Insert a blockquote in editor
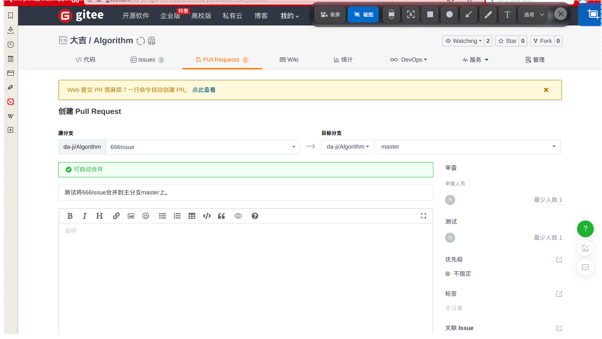 pos(222,216)
